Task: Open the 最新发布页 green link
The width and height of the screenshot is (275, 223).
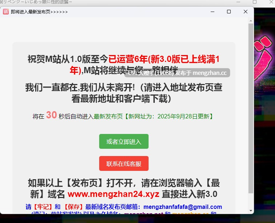Action: (108, 117)
